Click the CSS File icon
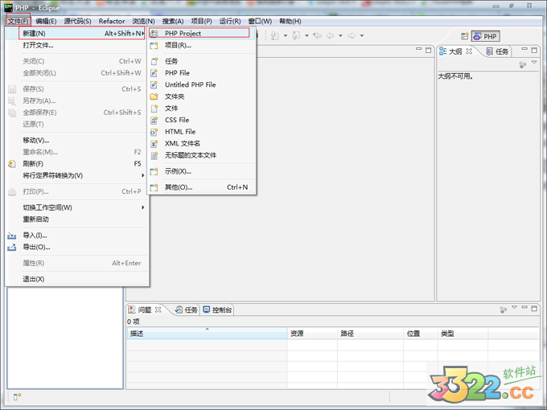 tap(154, 120)
